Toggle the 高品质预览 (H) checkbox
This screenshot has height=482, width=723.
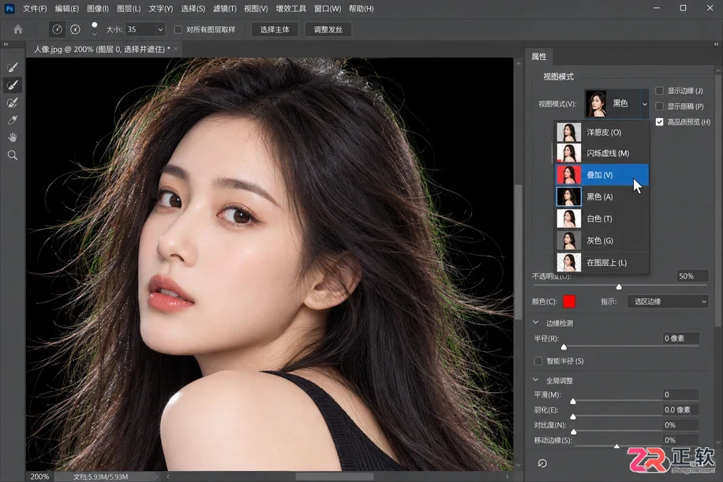(659, 121)
